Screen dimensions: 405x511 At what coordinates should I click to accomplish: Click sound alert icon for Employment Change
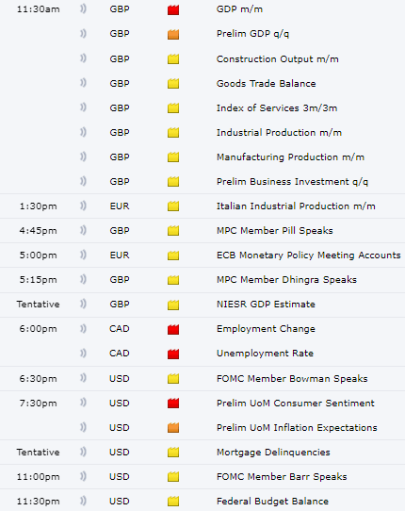pos(83,328)
